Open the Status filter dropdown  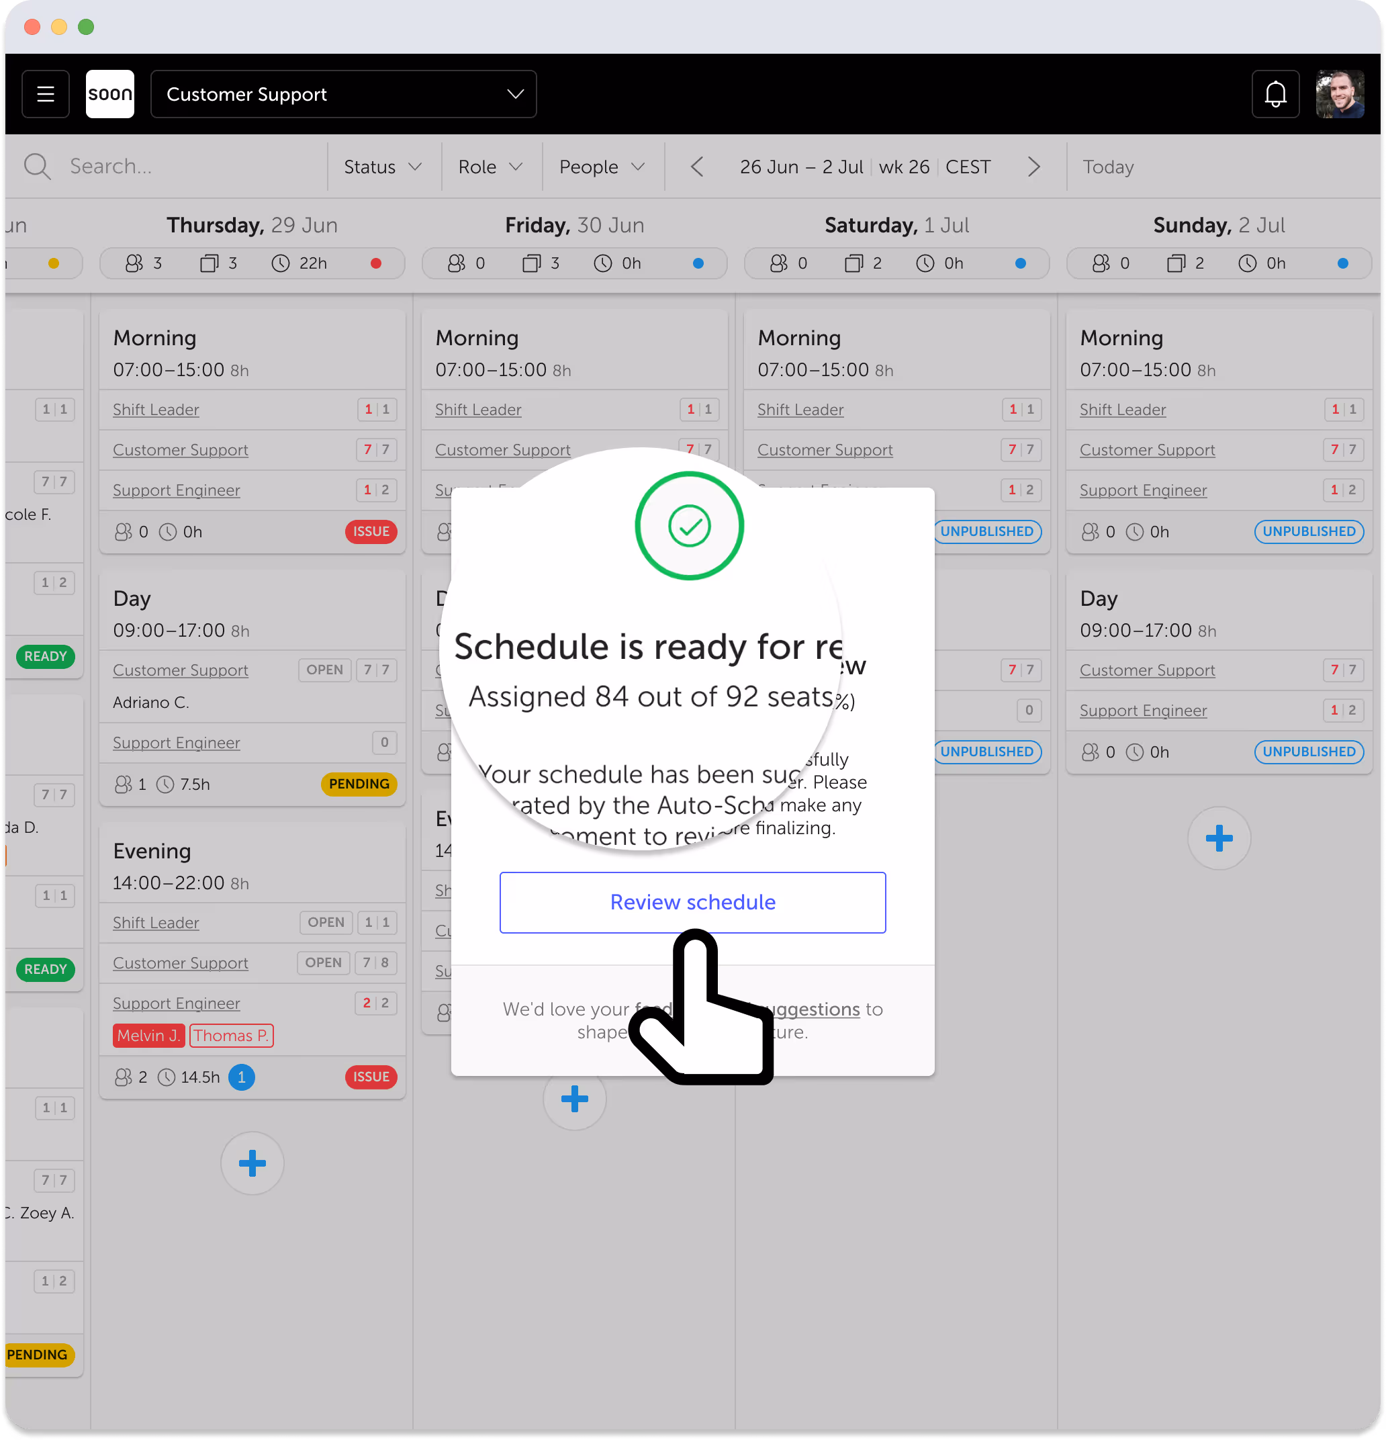(382, 166)
